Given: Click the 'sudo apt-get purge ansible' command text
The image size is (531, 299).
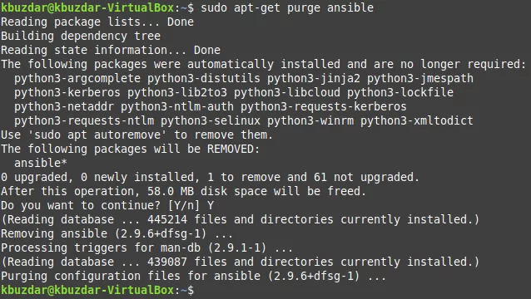Looking at the screenshot, I should (x=287, y=7).
